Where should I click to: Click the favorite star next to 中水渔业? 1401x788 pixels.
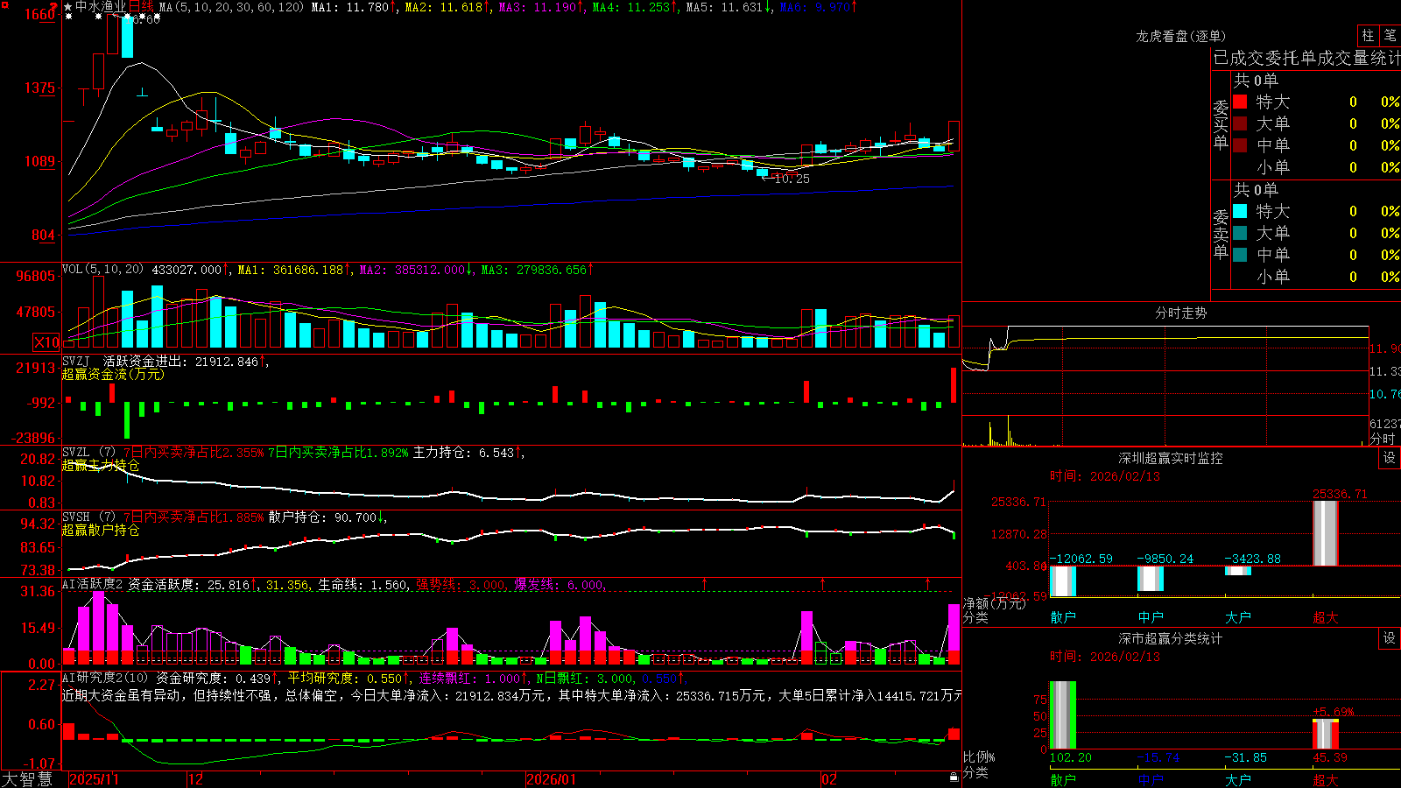(x=68, y=7)
